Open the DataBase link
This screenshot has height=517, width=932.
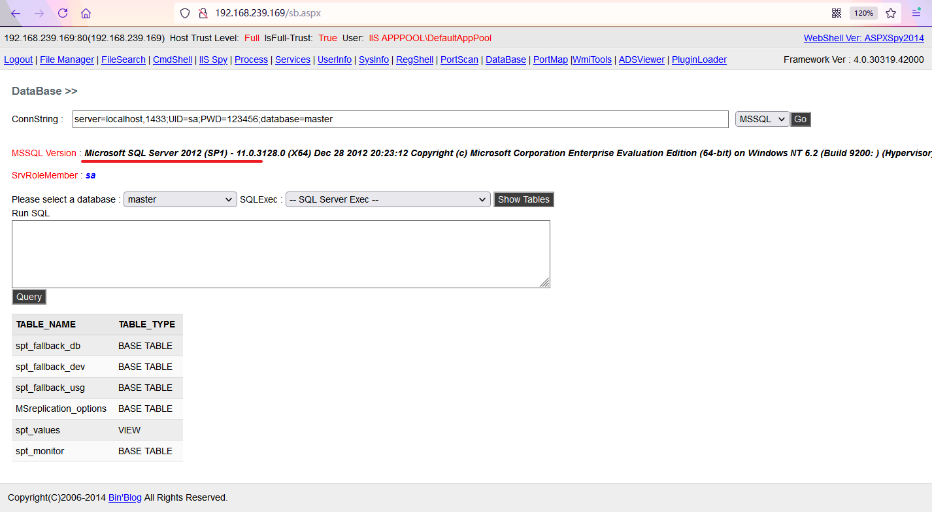pyautogui.click(x=506, y=59)
